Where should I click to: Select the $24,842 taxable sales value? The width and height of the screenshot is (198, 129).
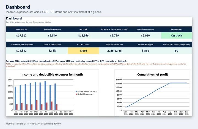(x=21, y=51)
